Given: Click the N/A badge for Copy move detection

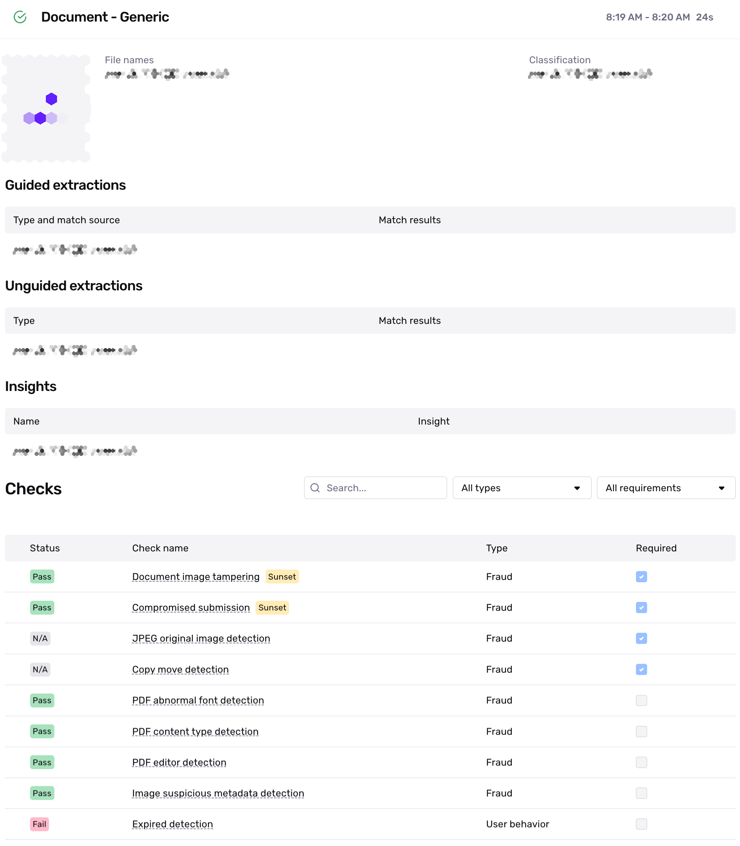Looking at the screenshot, I should point(40,669).
